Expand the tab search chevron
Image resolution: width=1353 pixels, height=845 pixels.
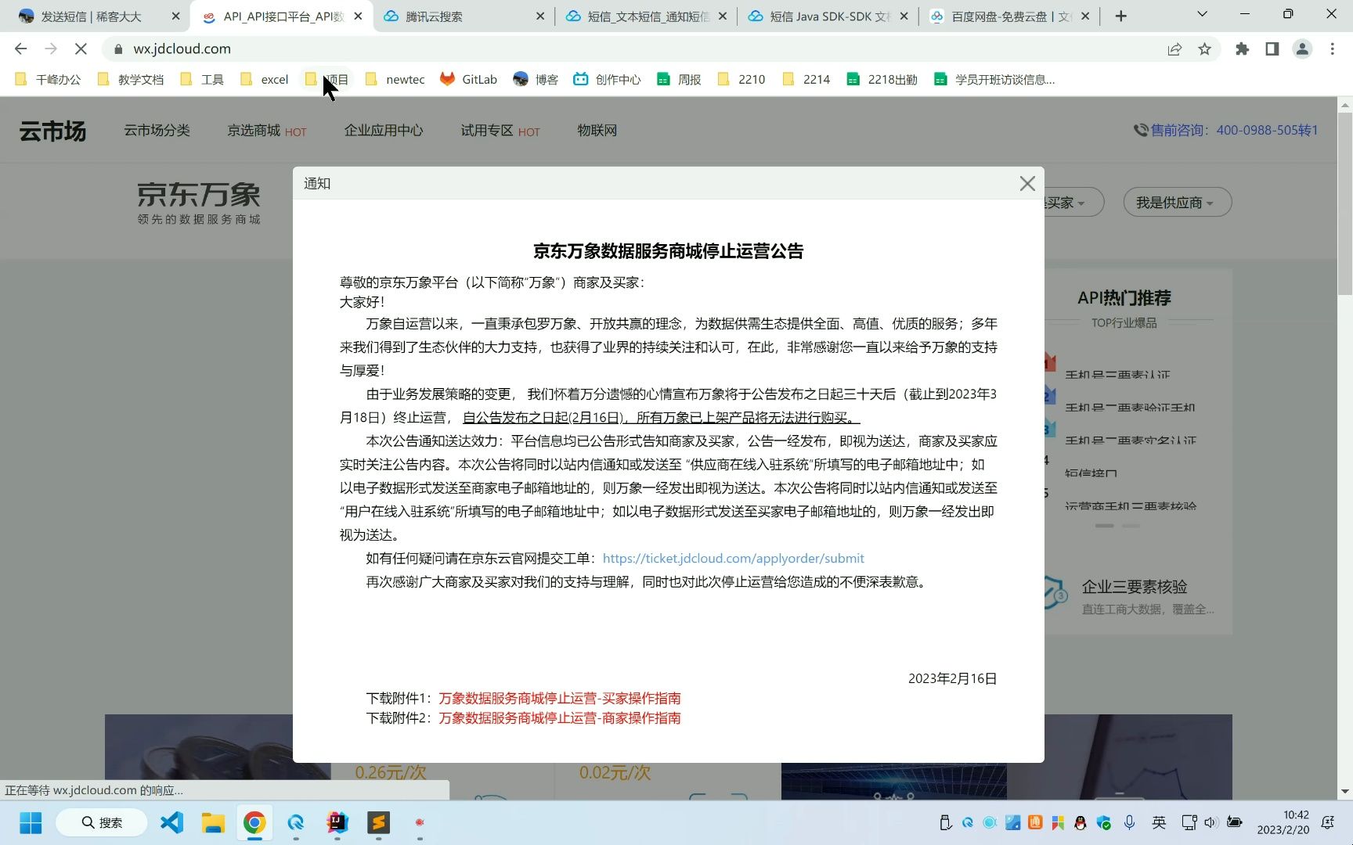click(x=1202, y=14)
